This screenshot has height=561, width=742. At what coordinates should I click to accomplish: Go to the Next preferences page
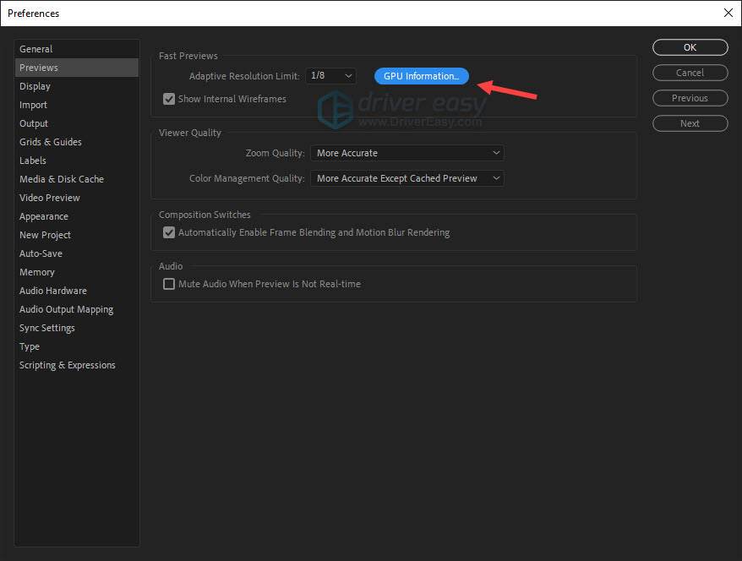pos(690,123)
